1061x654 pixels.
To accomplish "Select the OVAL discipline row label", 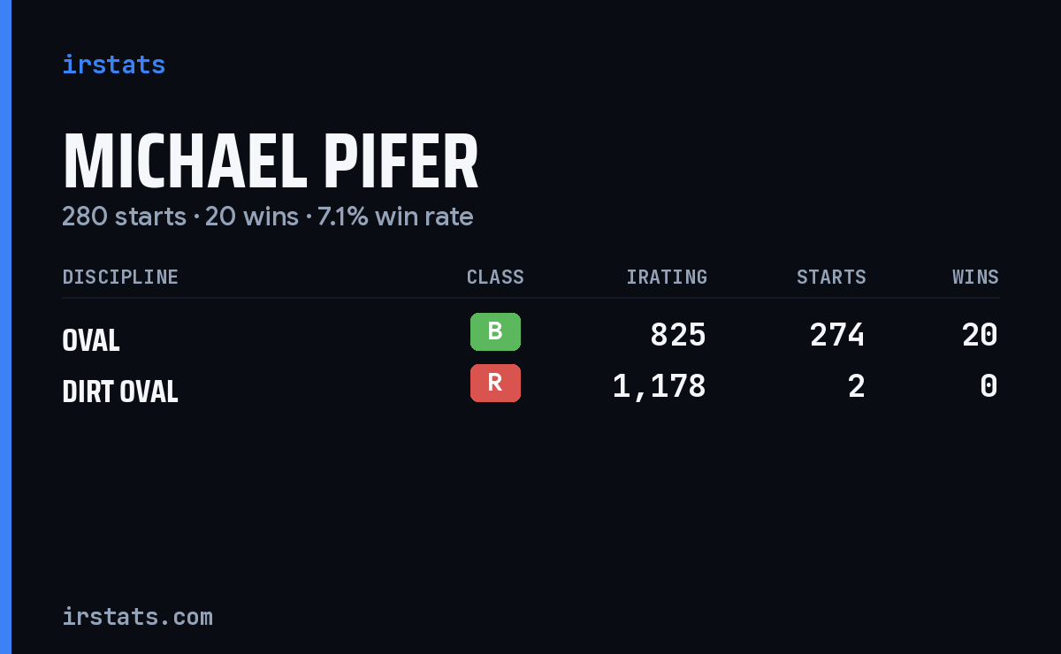I will click(91, 339).
